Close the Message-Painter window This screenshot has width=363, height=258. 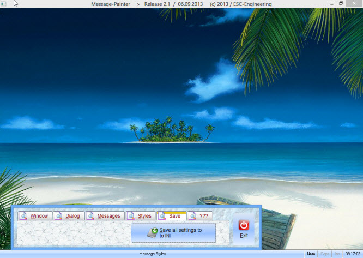(355, 3)
